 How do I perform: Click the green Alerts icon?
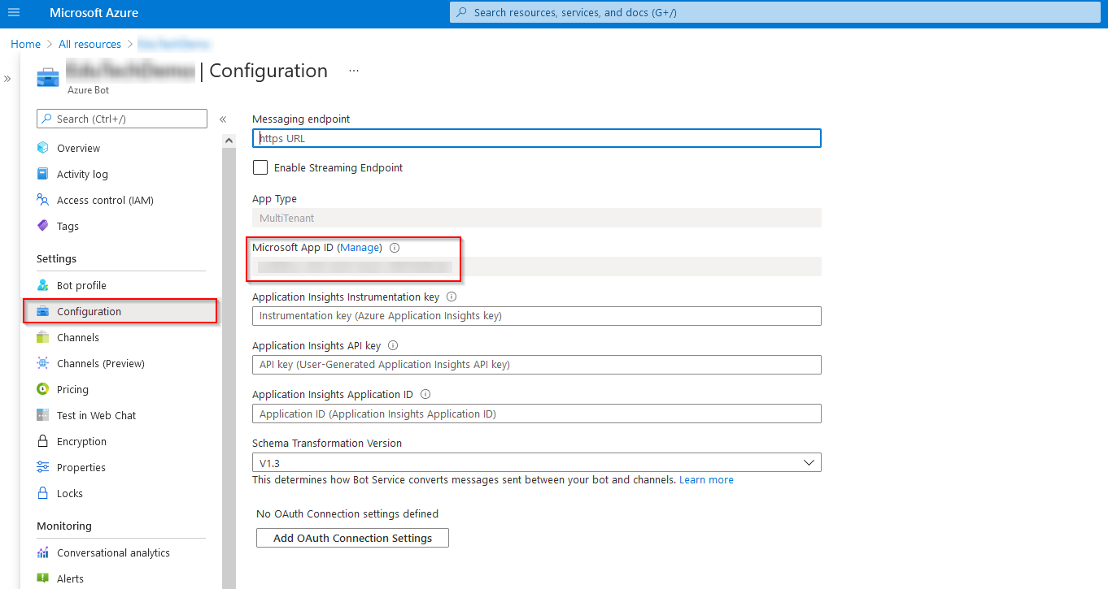43,578
